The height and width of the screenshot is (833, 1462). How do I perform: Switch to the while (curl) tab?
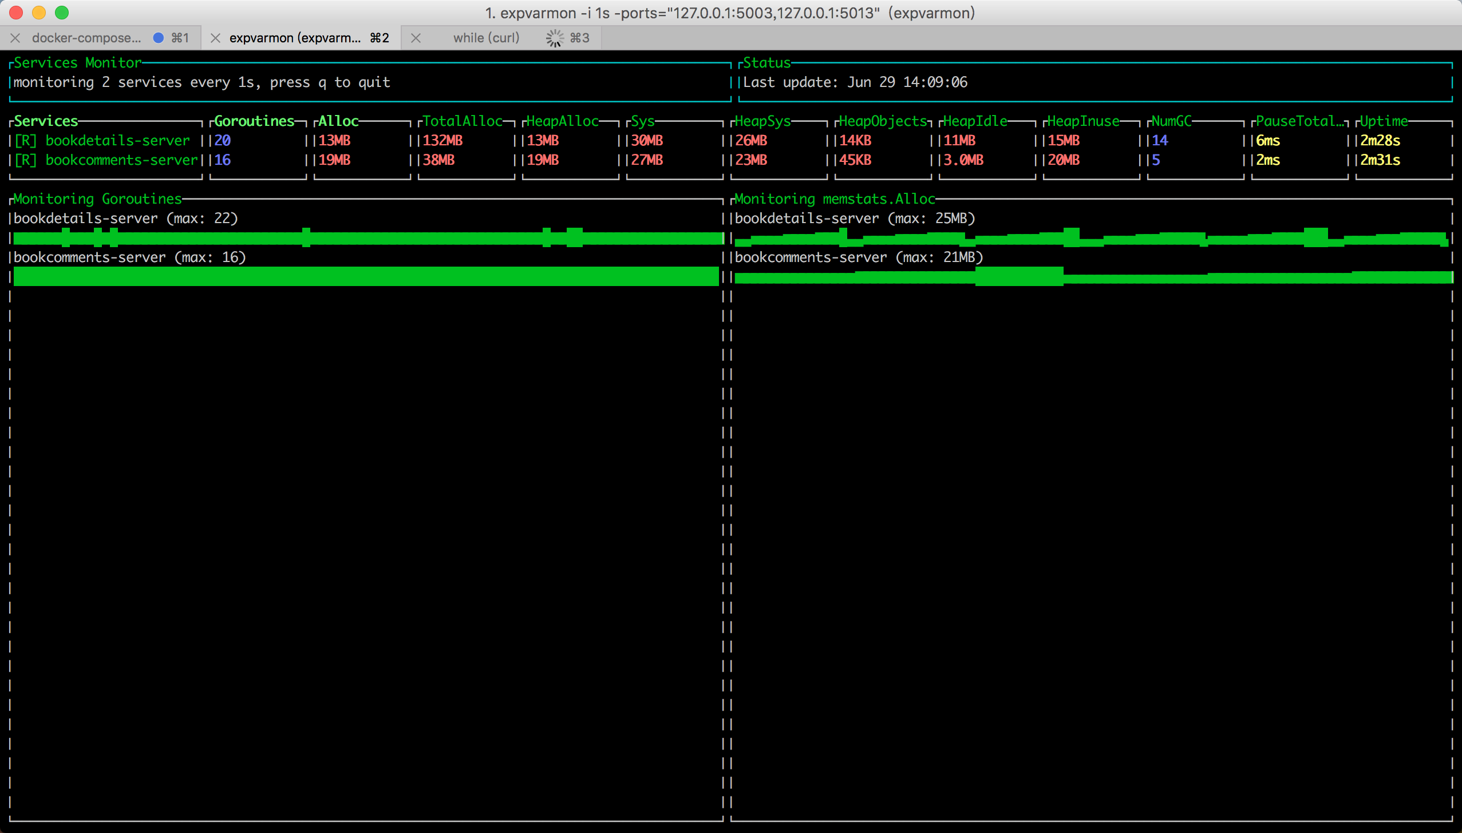486,38
